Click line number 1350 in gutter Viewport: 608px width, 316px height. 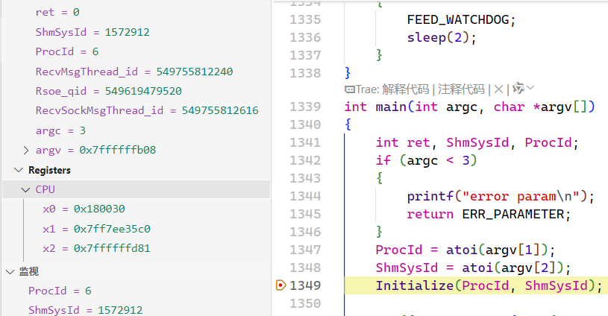tap(305, 303)
